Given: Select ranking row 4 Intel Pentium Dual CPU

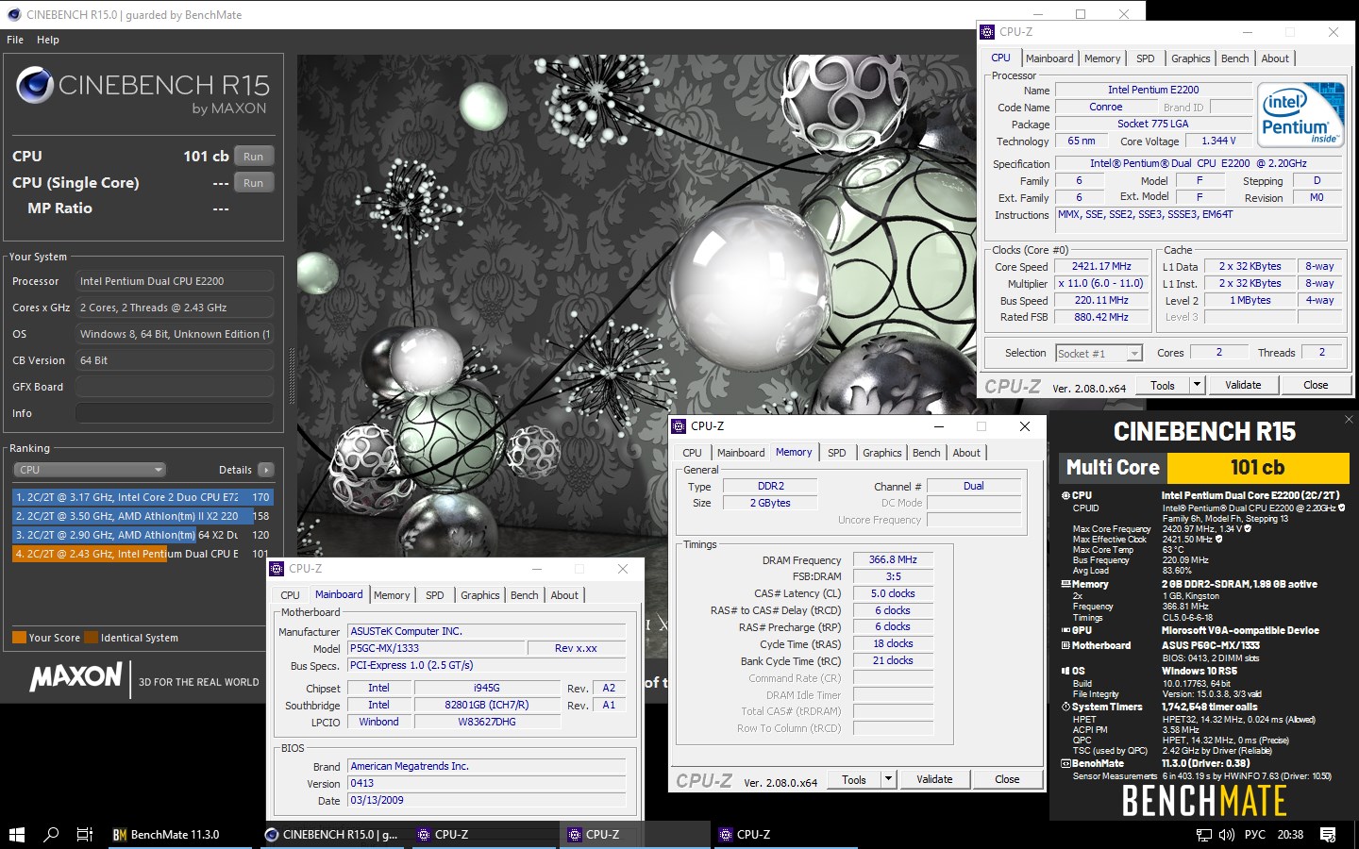Looking at the screenshot, I should [x=143, y=554].
